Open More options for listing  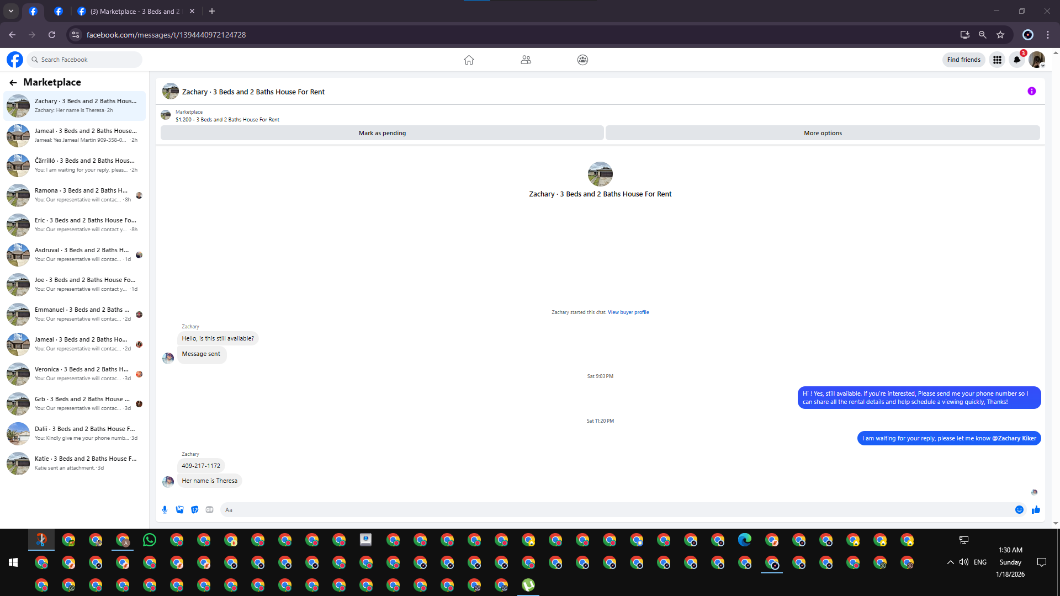pos(823,133)
